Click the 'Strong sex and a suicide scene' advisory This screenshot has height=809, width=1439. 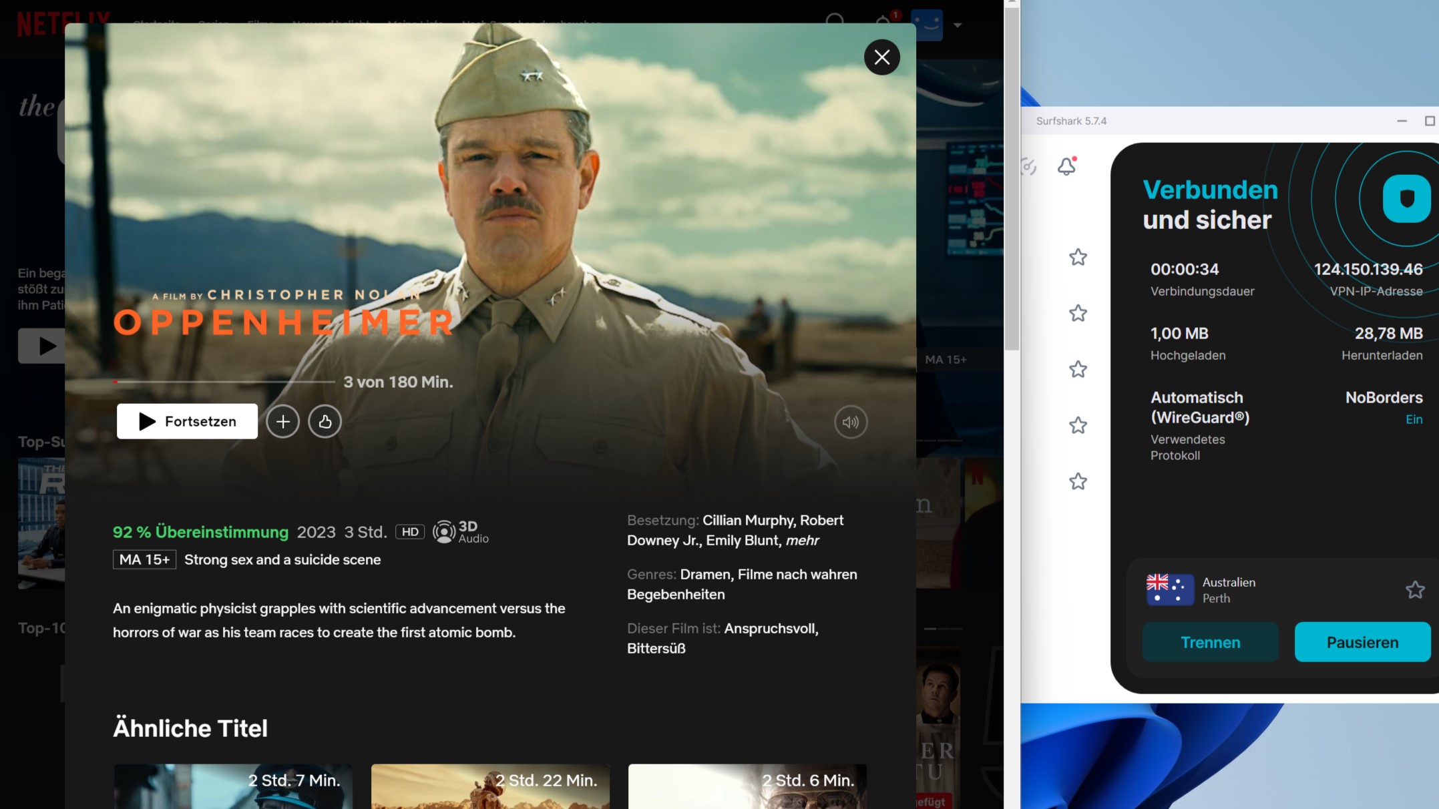tap(282, 559)
